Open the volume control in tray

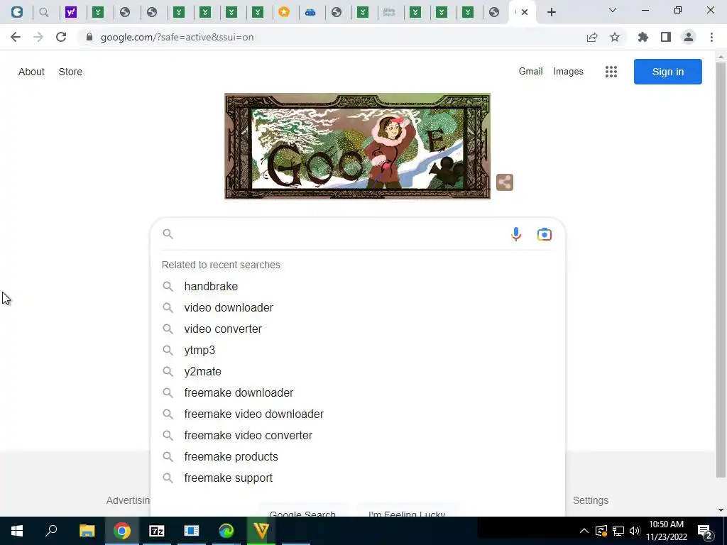tap(635, 531)
